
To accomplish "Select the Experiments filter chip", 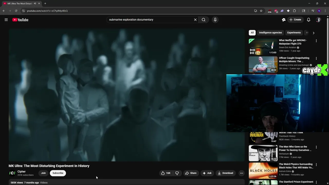I will pyautogui.click(x=294, y=33).
